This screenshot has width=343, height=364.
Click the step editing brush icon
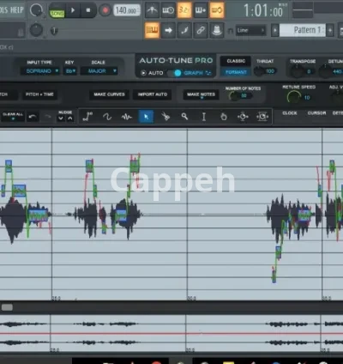[184, 30]
